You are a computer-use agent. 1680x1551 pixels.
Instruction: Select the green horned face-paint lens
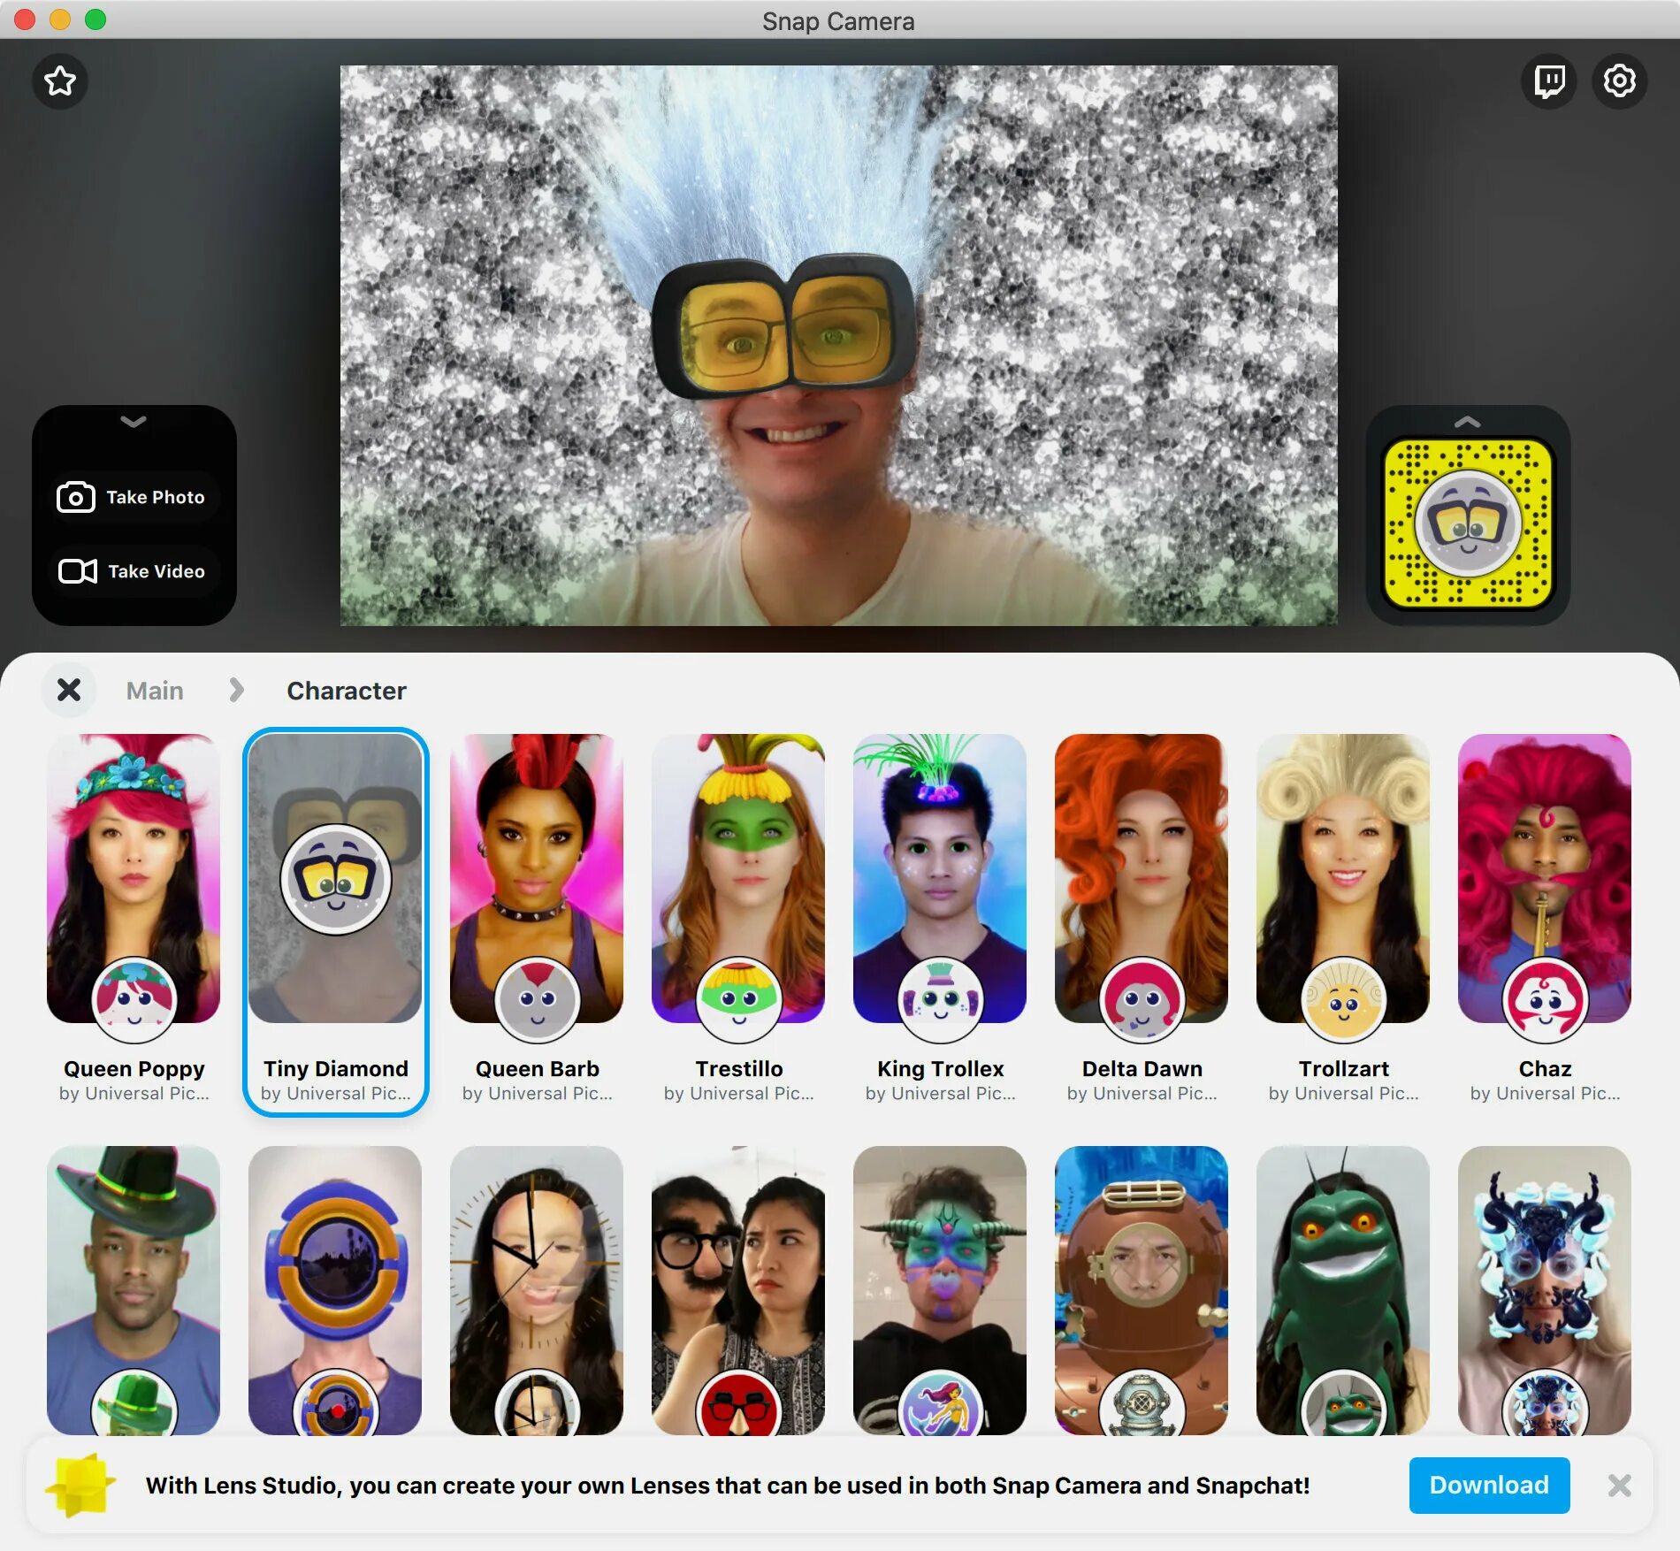pos(940,1290)
